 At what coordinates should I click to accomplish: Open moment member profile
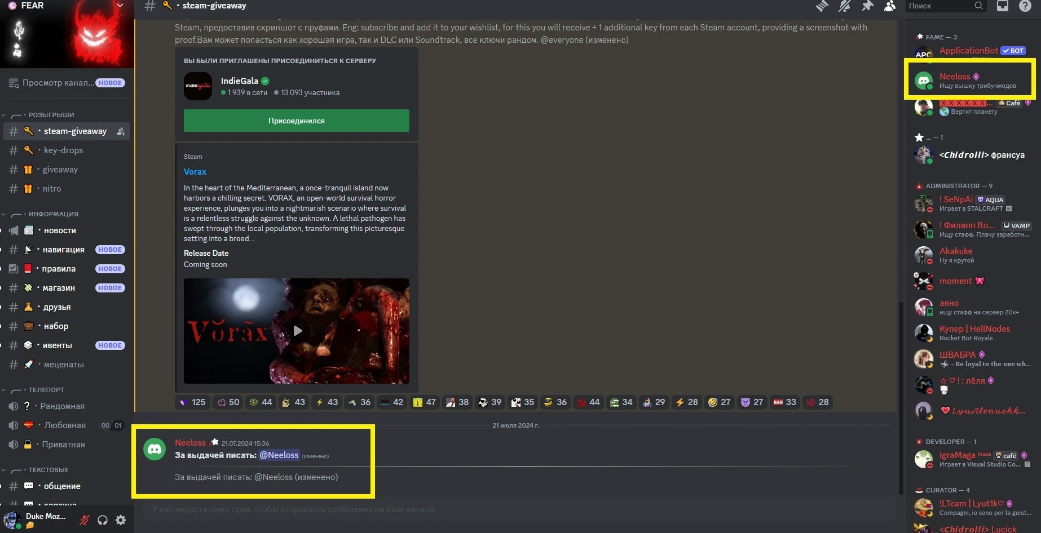pos(974,281)
